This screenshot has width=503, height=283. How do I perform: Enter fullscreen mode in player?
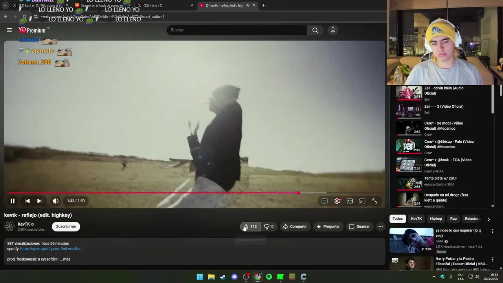(375, 201)
